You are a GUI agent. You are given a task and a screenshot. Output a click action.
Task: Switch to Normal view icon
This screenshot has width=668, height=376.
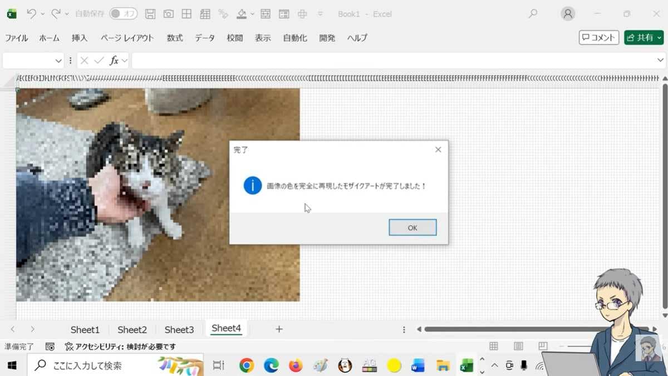[x=493, y=347]
